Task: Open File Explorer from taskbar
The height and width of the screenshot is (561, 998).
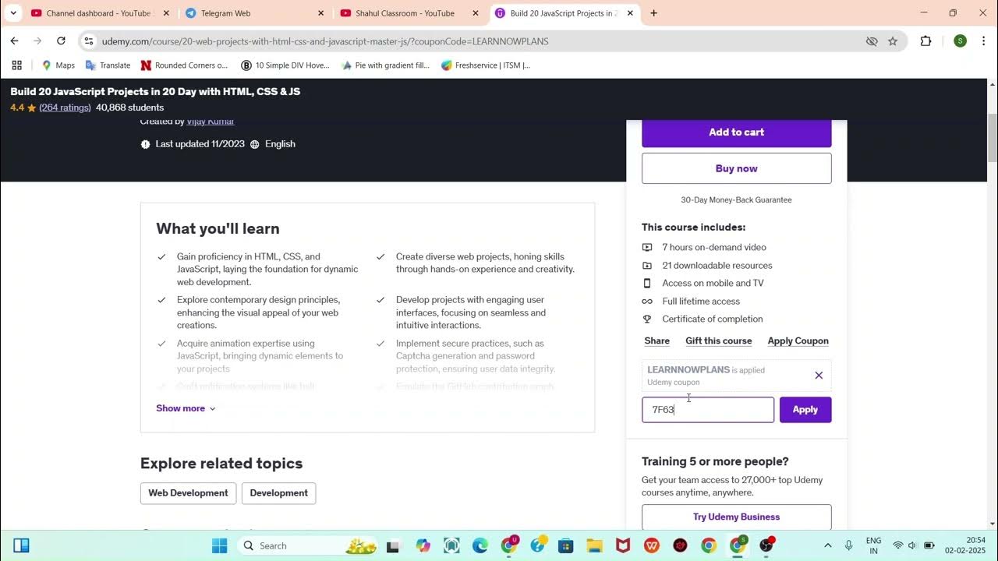Action: pos(594,545)
